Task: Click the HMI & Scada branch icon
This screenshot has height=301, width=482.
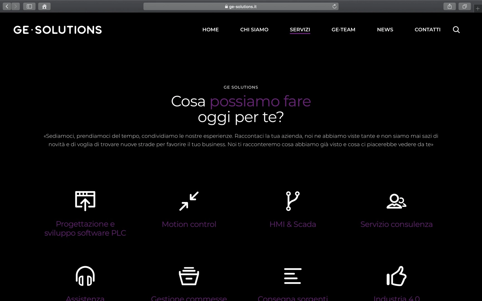Action: tap(293, 201)
